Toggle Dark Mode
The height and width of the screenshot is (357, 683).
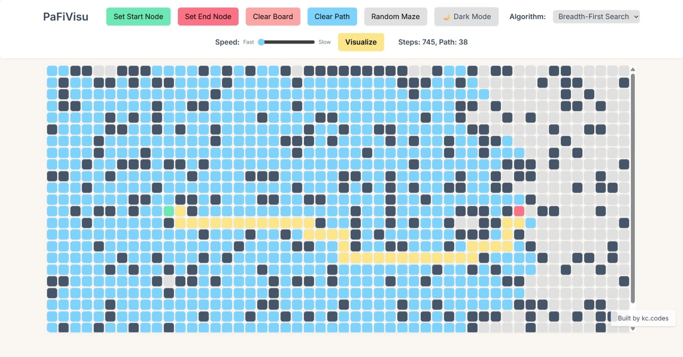coord(466,17)
